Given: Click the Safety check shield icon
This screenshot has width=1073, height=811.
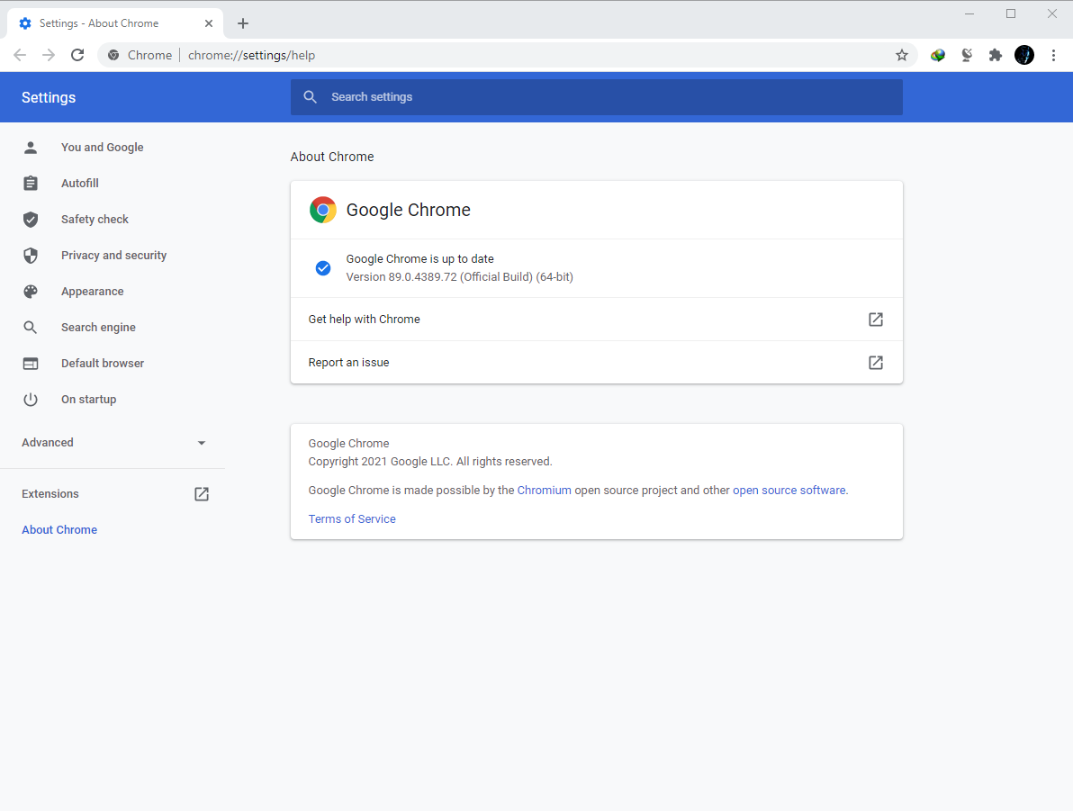Looking at the screenshot, I should click(x=31, y=220).
